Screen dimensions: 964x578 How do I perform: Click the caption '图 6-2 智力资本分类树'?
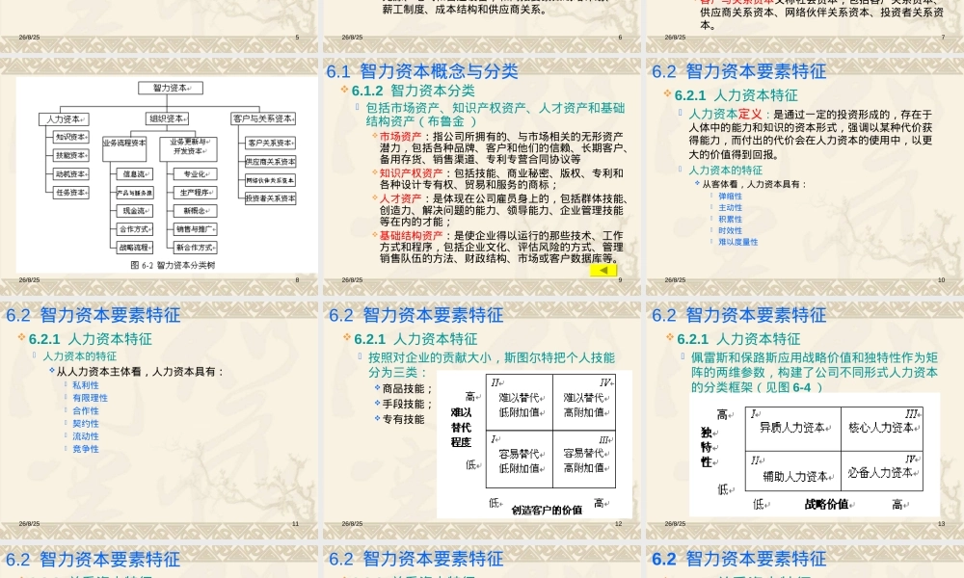pyautogui.click(x=173, y=265)
